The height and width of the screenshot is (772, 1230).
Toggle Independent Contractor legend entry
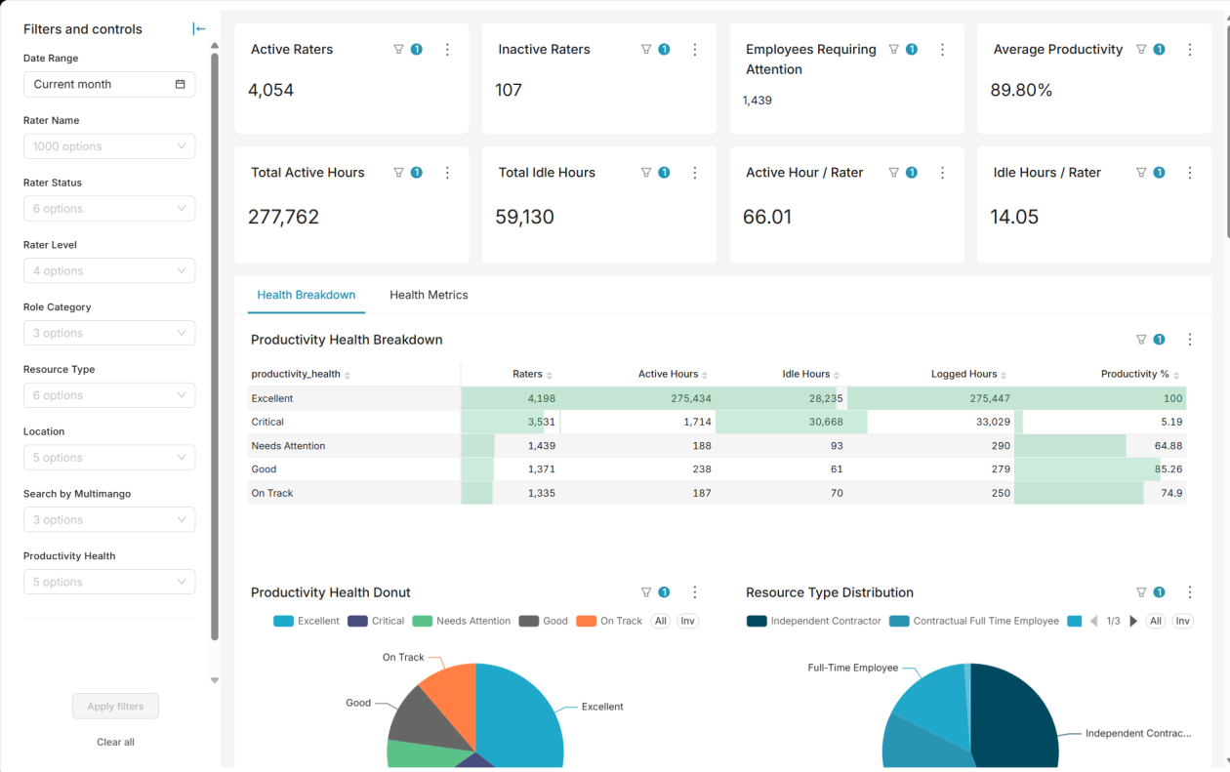814,621
